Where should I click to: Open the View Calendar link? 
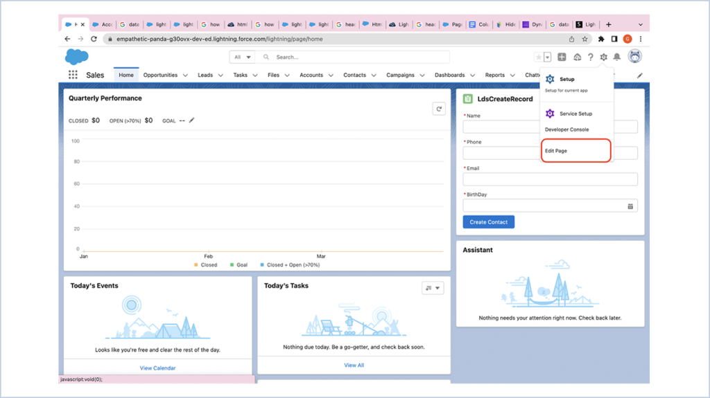point(157,368)
